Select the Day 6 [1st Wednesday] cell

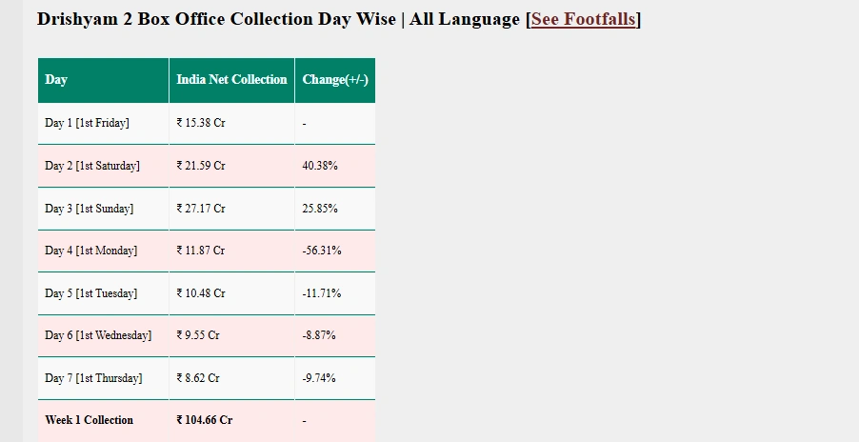click(104, 335)
